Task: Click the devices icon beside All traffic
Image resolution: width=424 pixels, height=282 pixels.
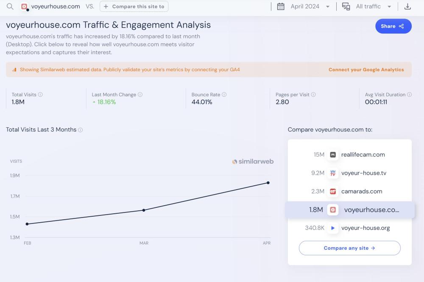Action: tap(346, 6)
